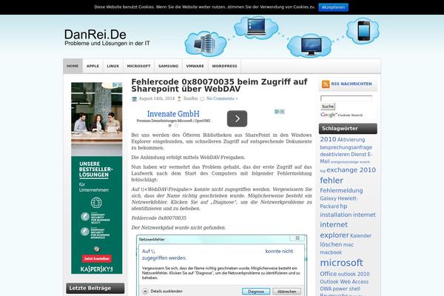444x296 pixels.
Task: Click the Schlagwörter widget heading
Action: 348,129
